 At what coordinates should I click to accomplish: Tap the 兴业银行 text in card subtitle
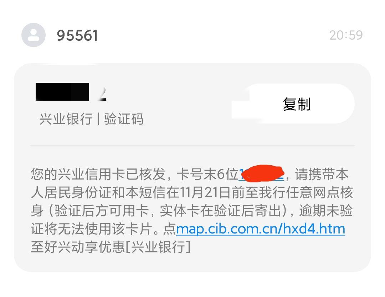66,119
